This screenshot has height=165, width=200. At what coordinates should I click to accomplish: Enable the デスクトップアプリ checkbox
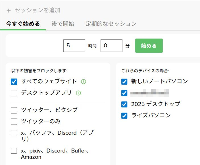[x=14, y=93]
